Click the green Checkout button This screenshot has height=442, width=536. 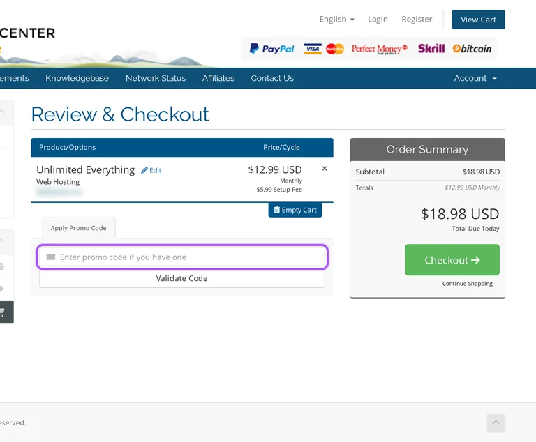tap(452, 260)
